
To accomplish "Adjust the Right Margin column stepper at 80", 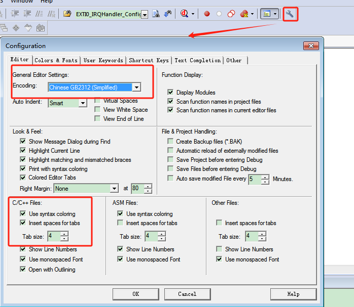I will click(148, 188).
